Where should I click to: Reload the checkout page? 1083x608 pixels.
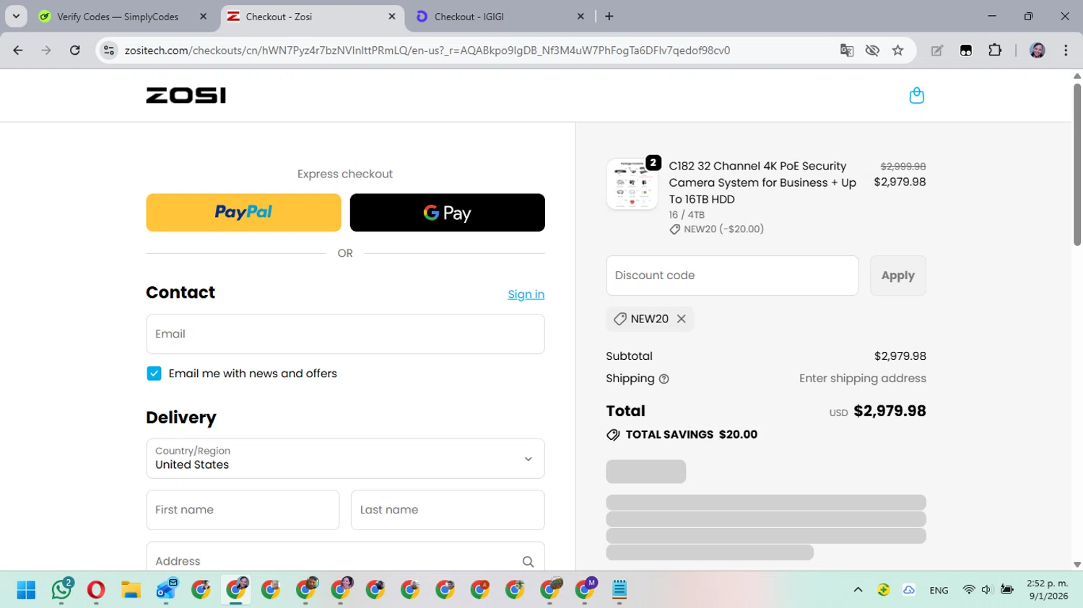point(74,50)
